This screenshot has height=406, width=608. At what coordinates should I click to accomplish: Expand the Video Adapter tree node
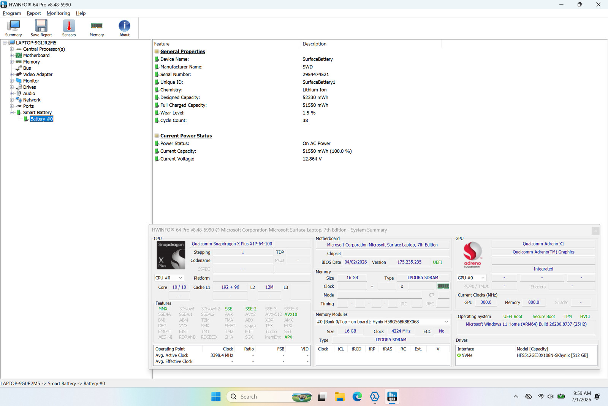coord(12,75)
